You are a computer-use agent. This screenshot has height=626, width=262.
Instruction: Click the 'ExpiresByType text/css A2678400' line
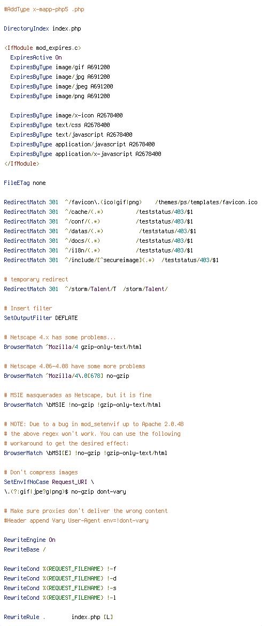[60, 125]
